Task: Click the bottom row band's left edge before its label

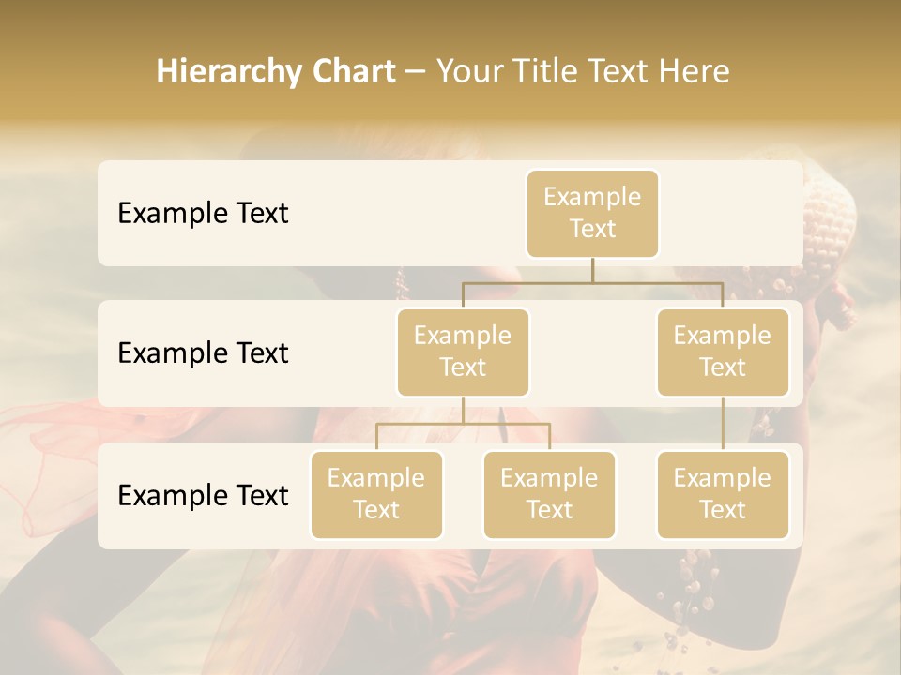Action: (107, 495)
